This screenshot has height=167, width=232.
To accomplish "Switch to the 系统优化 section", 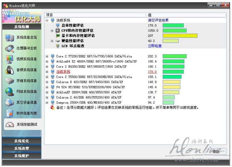I will 22,141.
